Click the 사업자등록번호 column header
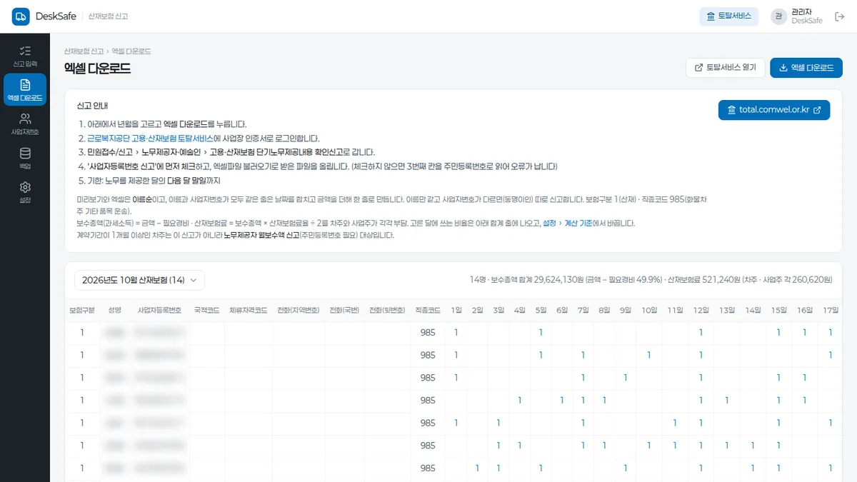857x482 pixels. pyautogui.click(x=159, y=310)
